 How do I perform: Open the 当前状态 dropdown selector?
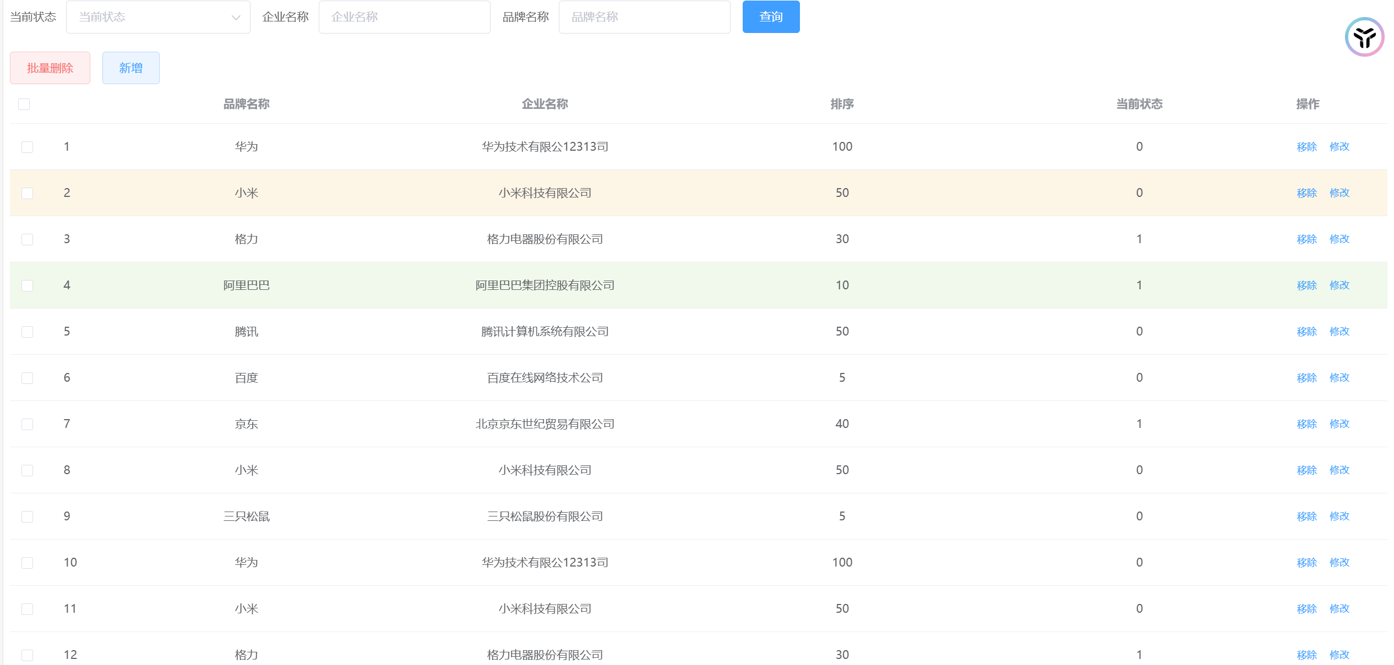point(149,17)
